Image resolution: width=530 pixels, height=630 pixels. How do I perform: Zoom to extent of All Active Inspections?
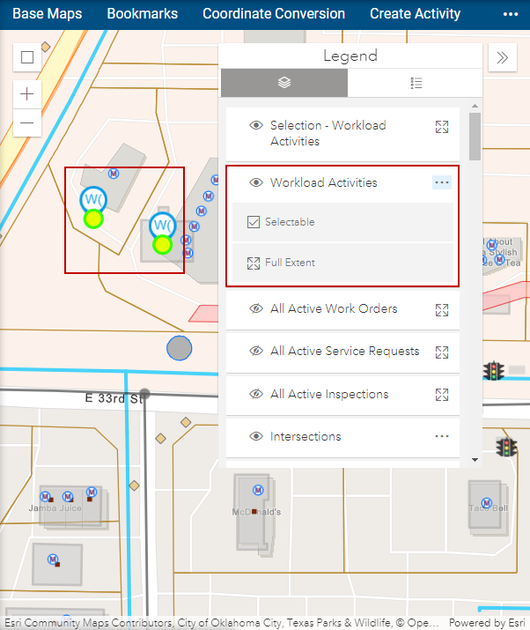point(442,395)
